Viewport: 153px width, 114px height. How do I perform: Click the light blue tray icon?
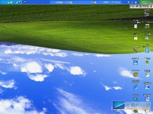pos(17,2)
